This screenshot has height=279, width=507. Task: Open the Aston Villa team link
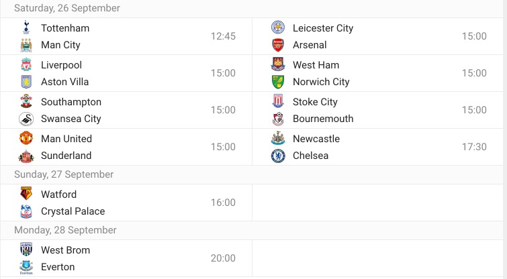(64, 82)
